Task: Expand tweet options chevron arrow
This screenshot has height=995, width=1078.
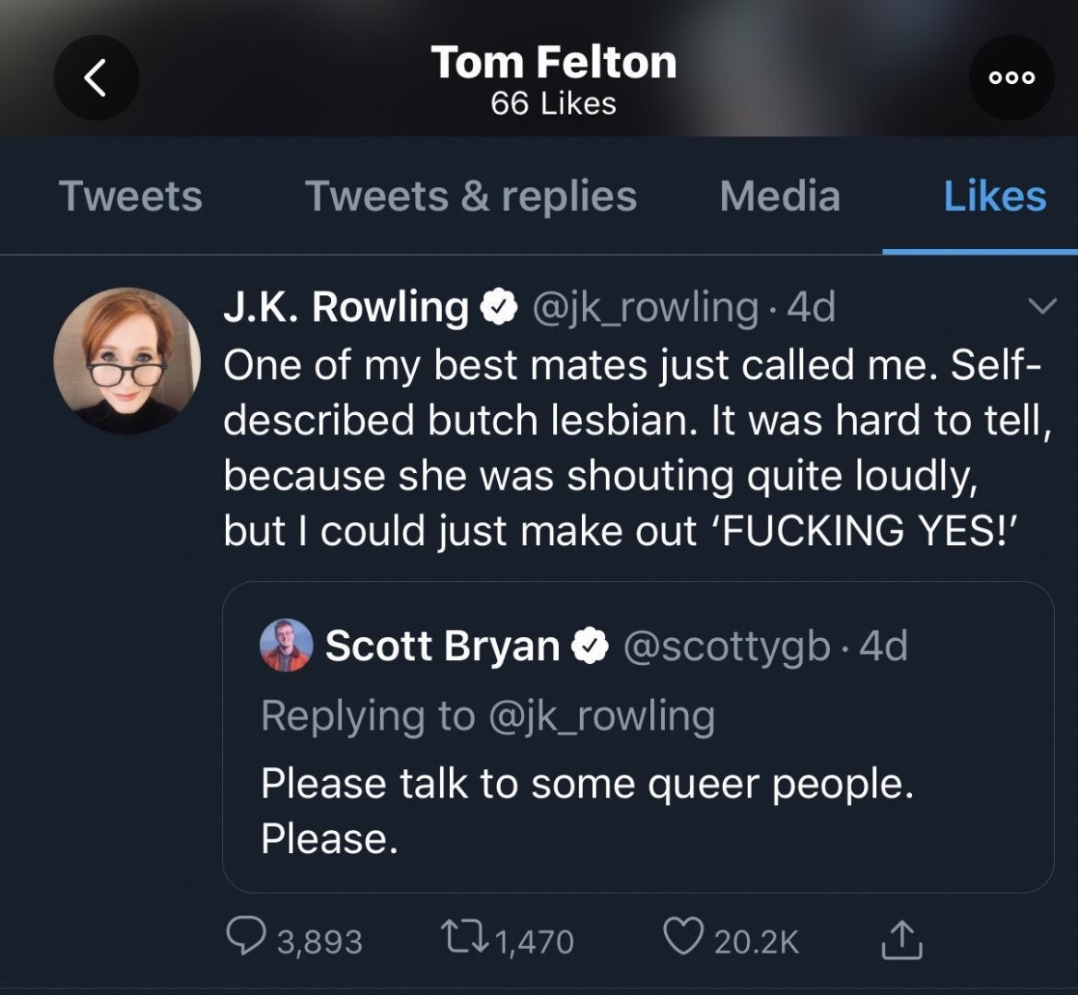Action: click(1041, 306)
